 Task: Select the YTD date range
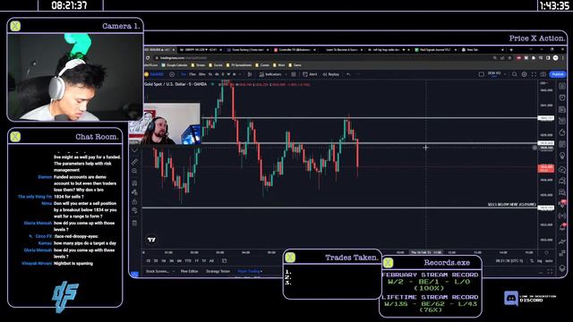[x=188, y=261]
